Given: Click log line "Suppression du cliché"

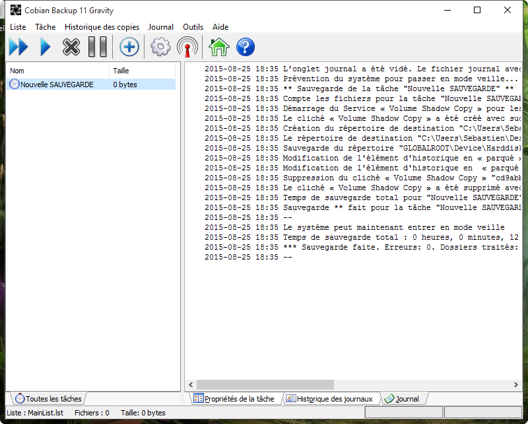Looking at the screenshot, I should coord(362,178).
